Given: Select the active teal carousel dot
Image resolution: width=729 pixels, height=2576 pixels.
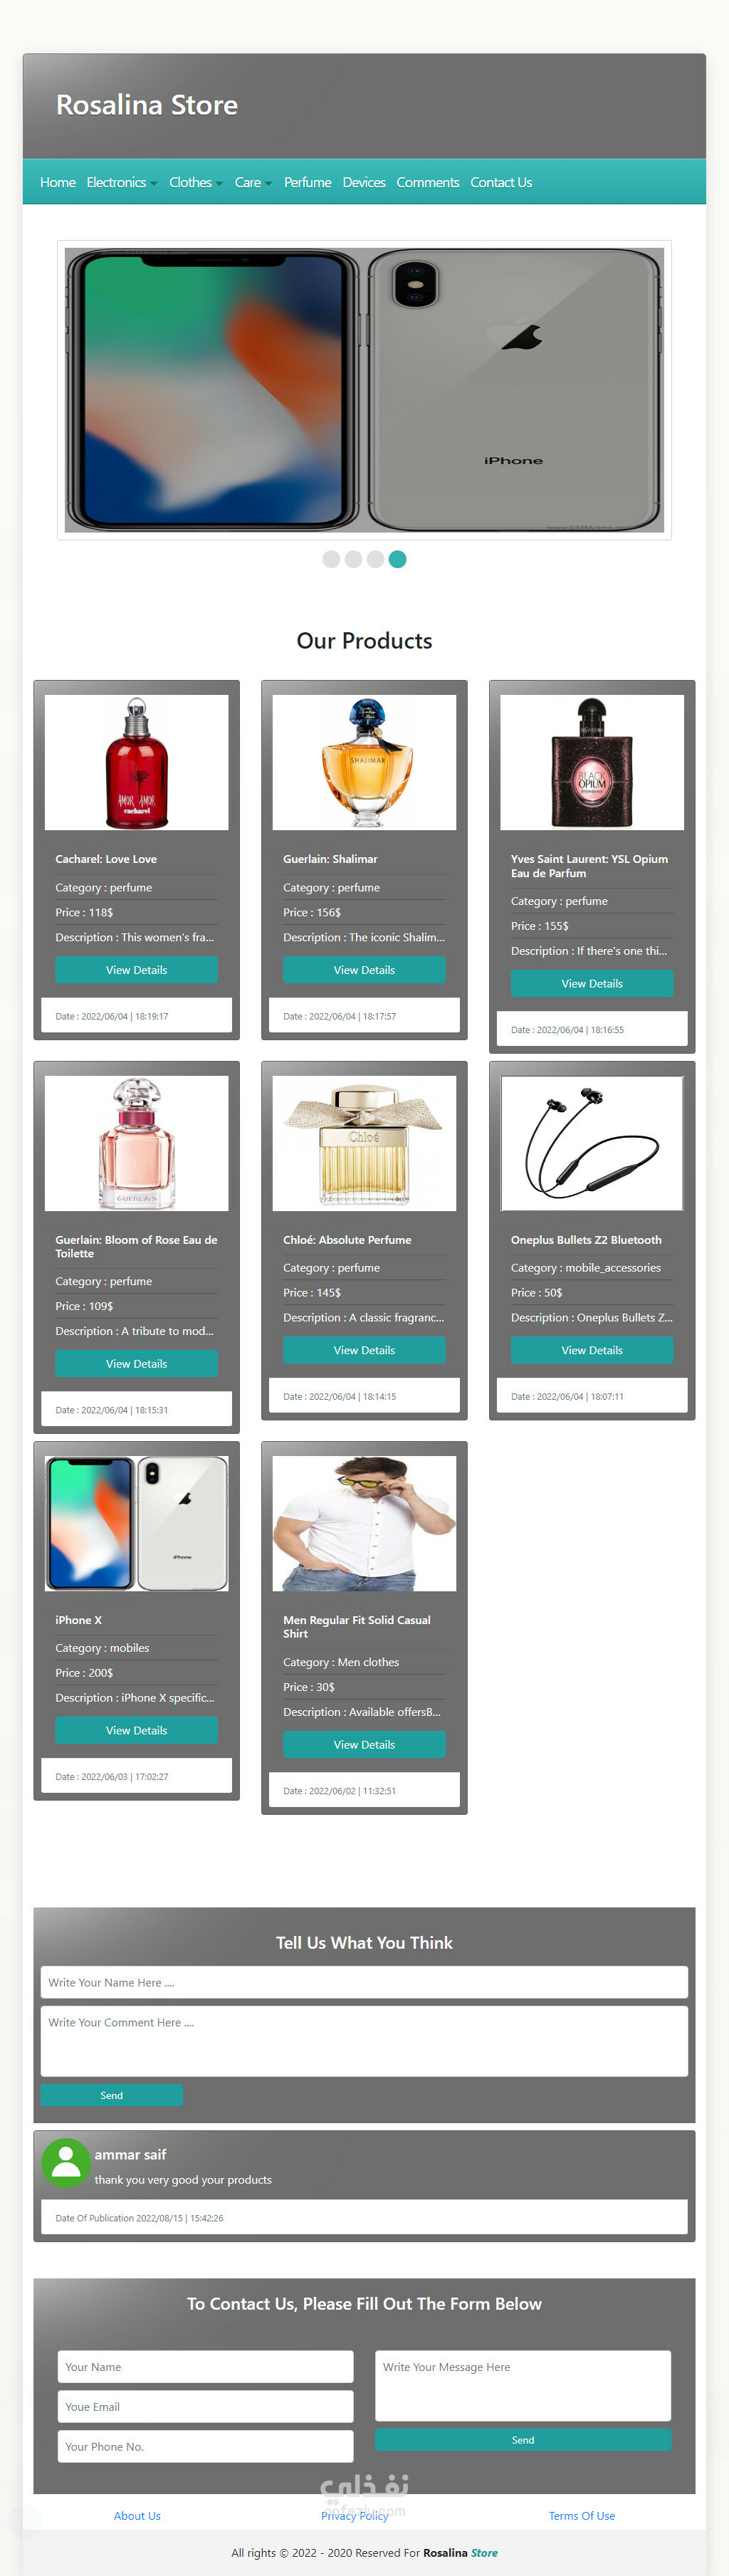Looking at the screenshot, I should [397, 559].
